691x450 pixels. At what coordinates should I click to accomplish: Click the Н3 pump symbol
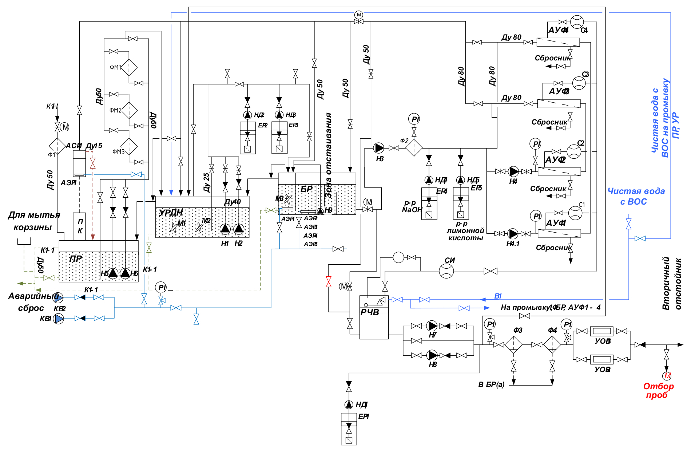[378, 148]
